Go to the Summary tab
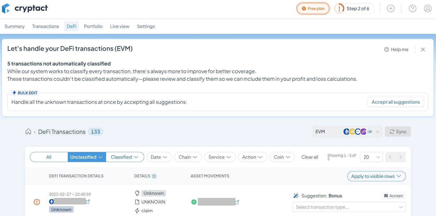Screen dimensions: 436x216 pyautogui.click(x=14, y=26)
